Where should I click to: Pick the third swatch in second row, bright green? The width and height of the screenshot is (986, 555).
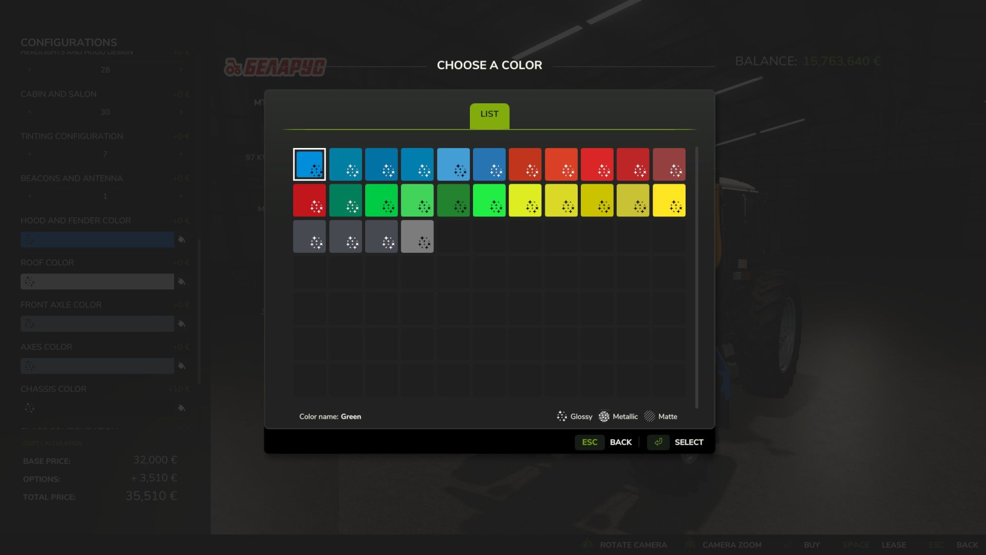(x=382, y=200)
